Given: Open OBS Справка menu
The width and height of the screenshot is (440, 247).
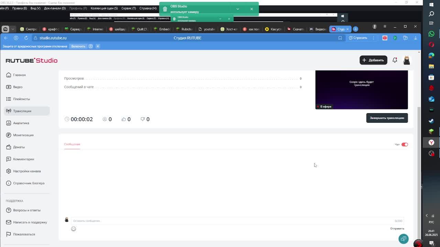Looking at the screenshot, I should [148, 8].
